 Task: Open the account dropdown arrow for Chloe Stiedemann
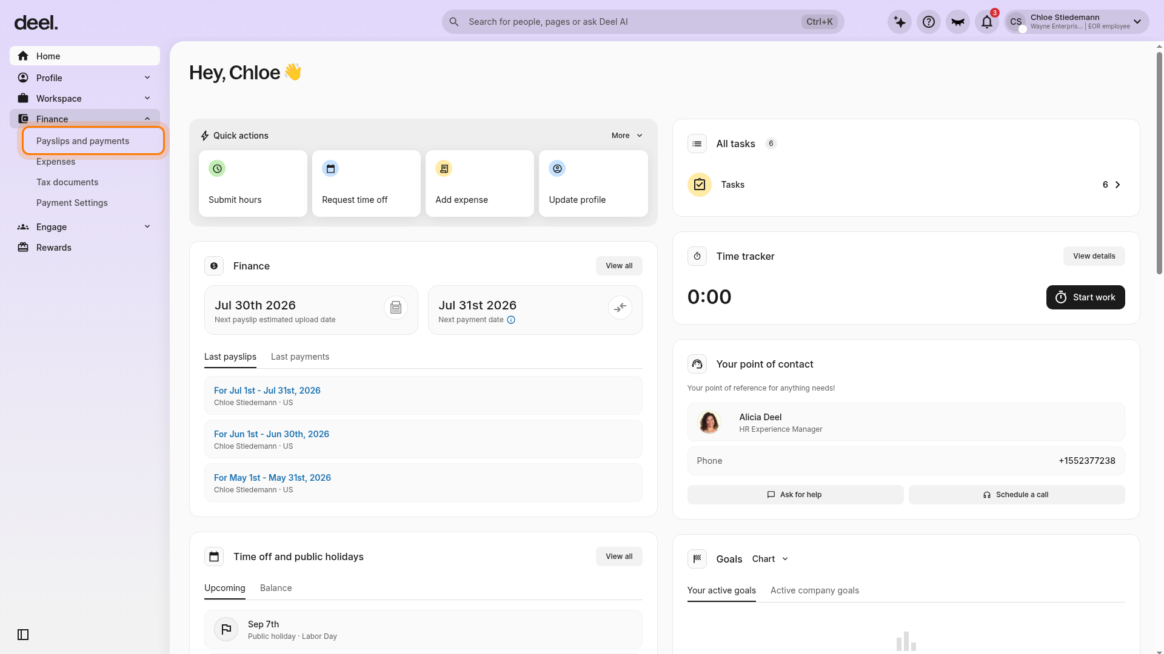(x=1137, y=22)
